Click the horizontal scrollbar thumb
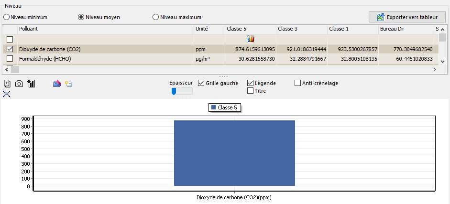This screenshot has width=450, height=204. (x=15, y=69)
